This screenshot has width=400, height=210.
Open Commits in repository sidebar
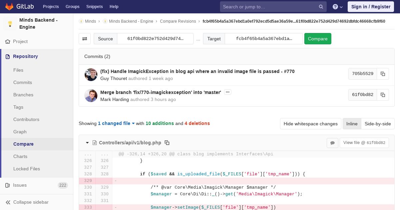point(23,83)
